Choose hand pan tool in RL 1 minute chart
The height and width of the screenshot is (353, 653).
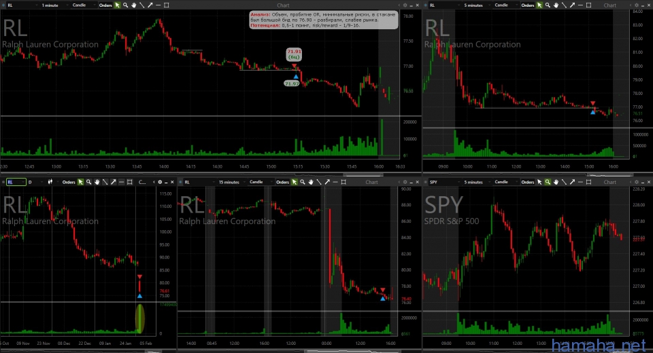click(134, 5)
